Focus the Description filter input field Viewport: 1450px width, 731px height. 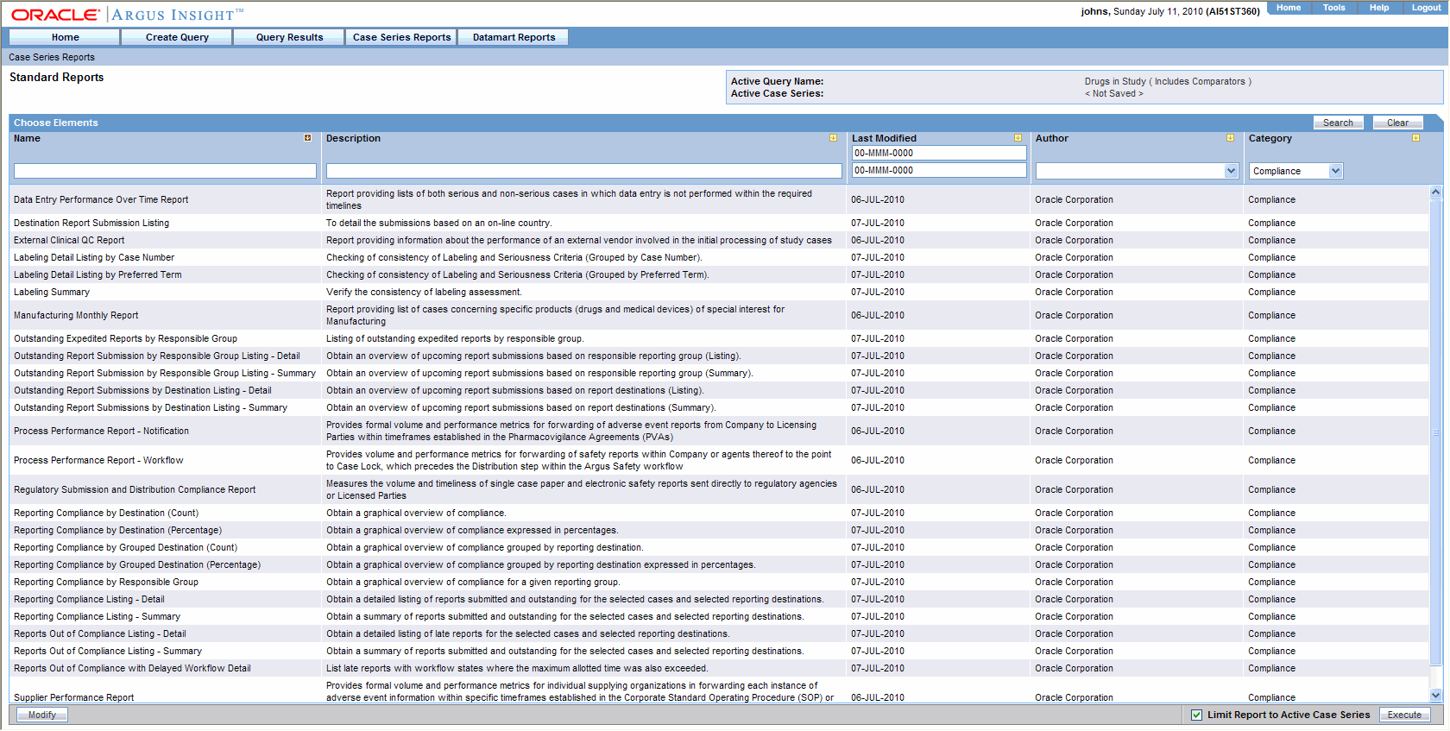point(584,171)
